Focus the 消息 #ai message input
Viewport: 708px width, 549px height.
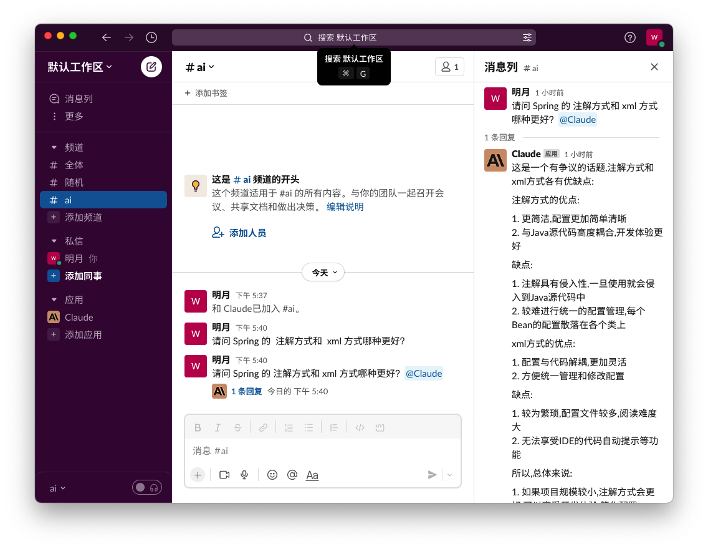(x=322, y=450)
